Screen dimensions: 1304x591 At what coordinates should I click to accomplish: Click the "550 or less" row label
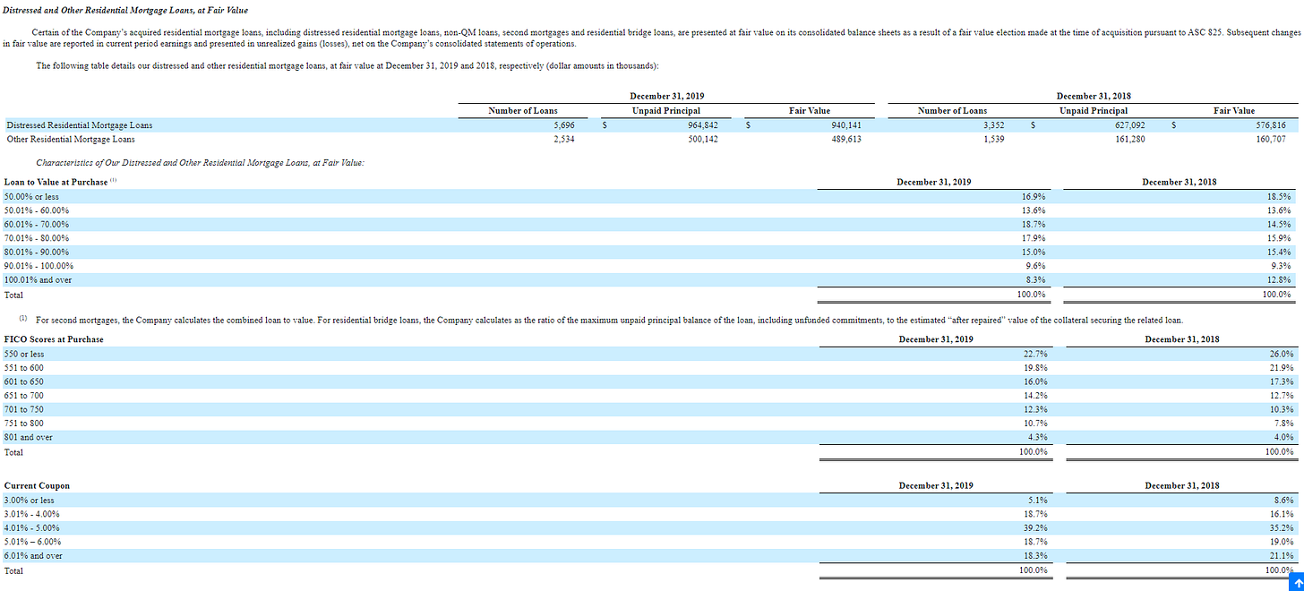pos(24,354)
